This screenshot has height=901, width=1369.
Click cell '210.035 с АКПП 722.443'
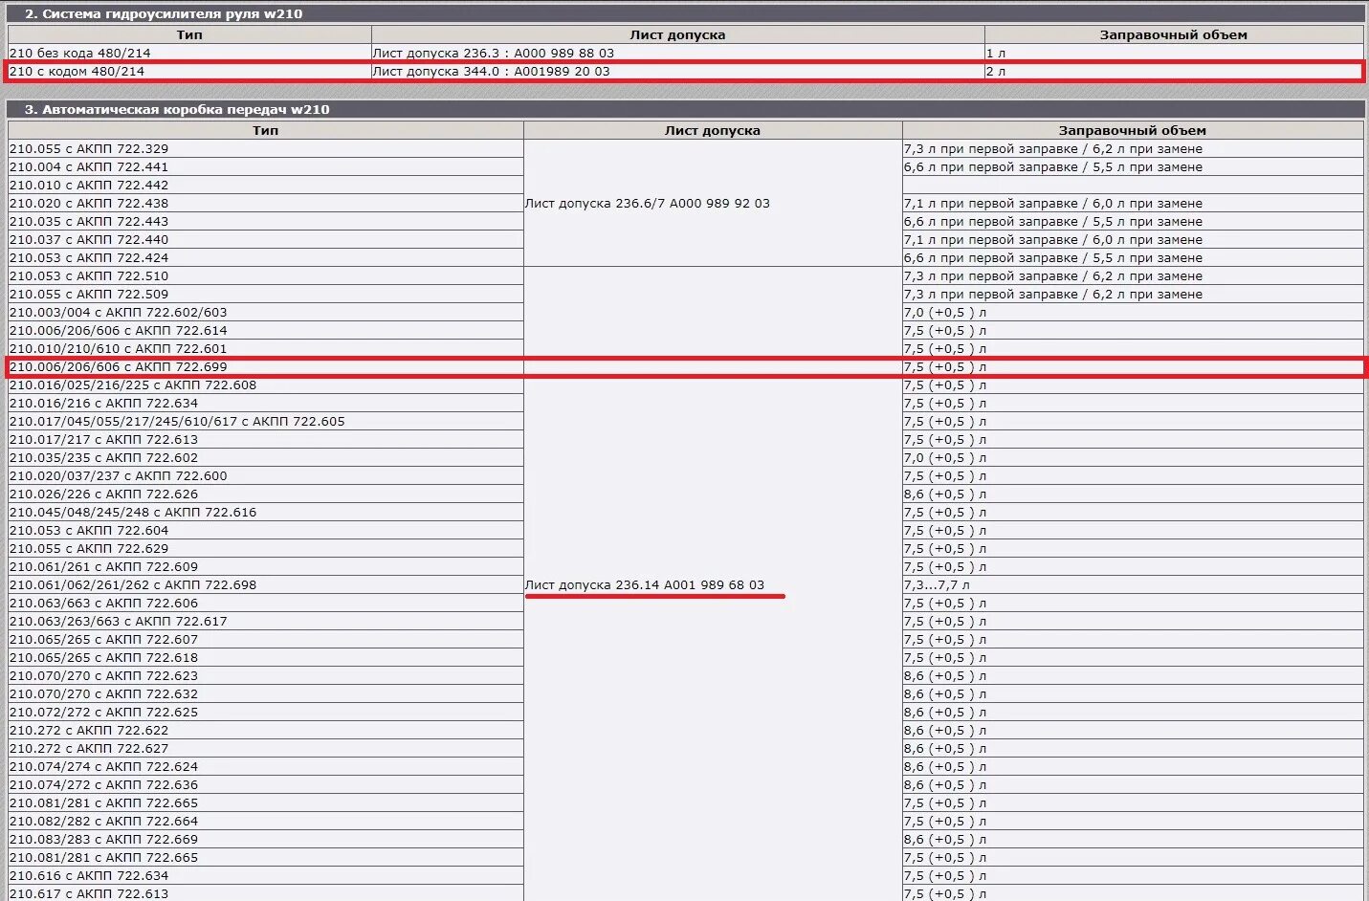[266, 221]
